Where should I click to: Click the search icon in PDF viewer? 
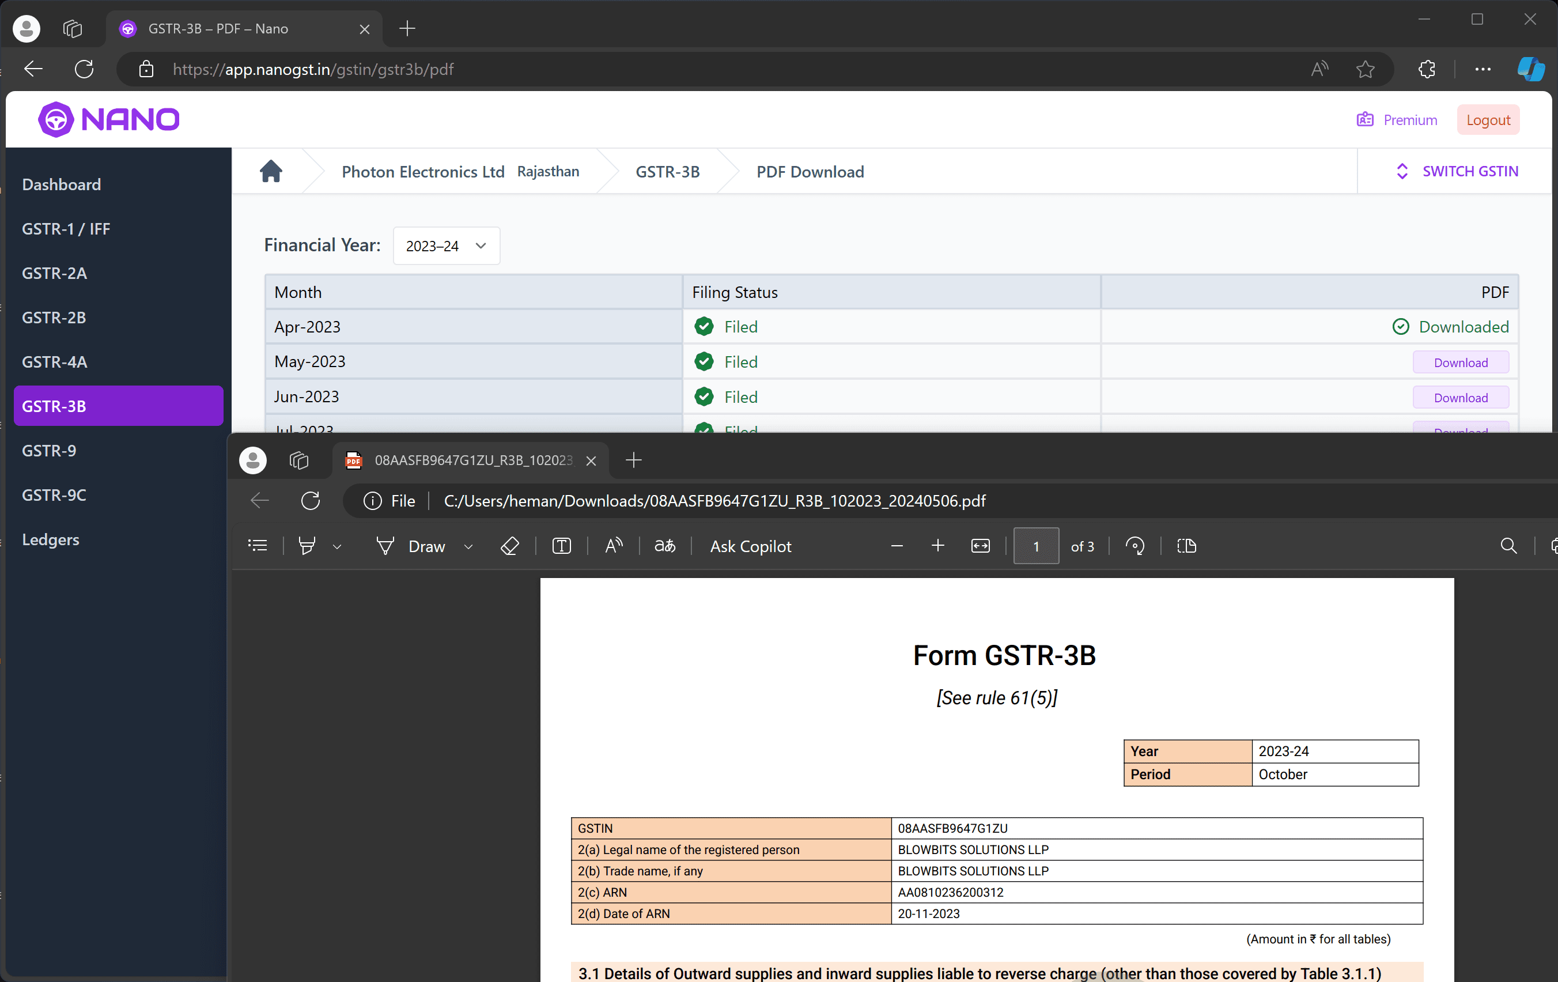click(1508, 546)
